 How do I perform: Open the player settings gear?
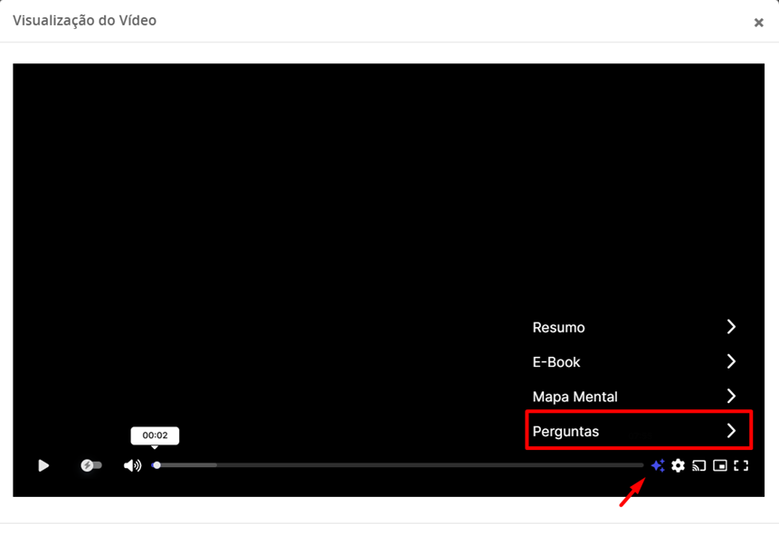tap(679, 465)
